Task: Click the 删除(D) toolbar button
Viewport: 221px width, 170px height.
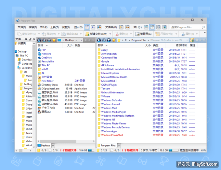Action: pyautogui.click(x=121, y=34)
